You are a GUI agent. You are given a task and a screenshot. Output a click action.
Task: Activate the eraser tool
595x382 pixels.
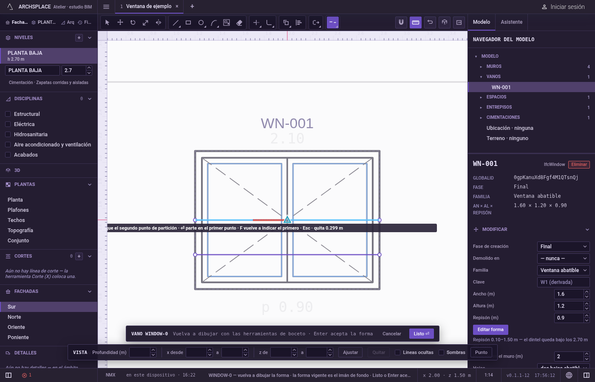coord(239,22)
